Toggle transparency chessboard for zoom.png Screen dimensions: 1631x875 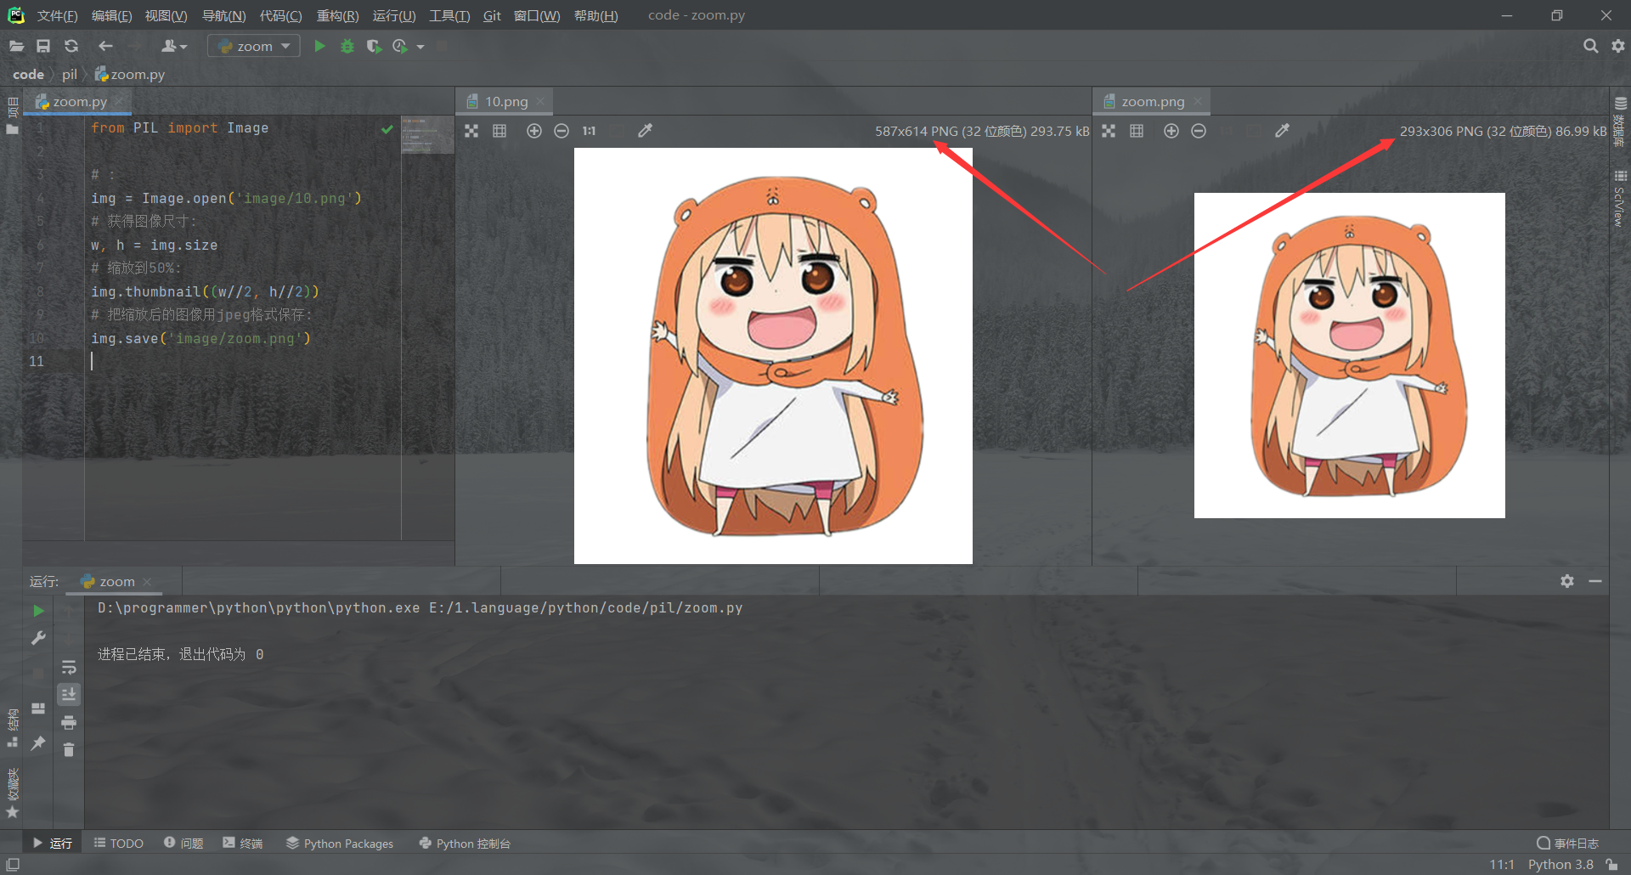[1109, 131]
